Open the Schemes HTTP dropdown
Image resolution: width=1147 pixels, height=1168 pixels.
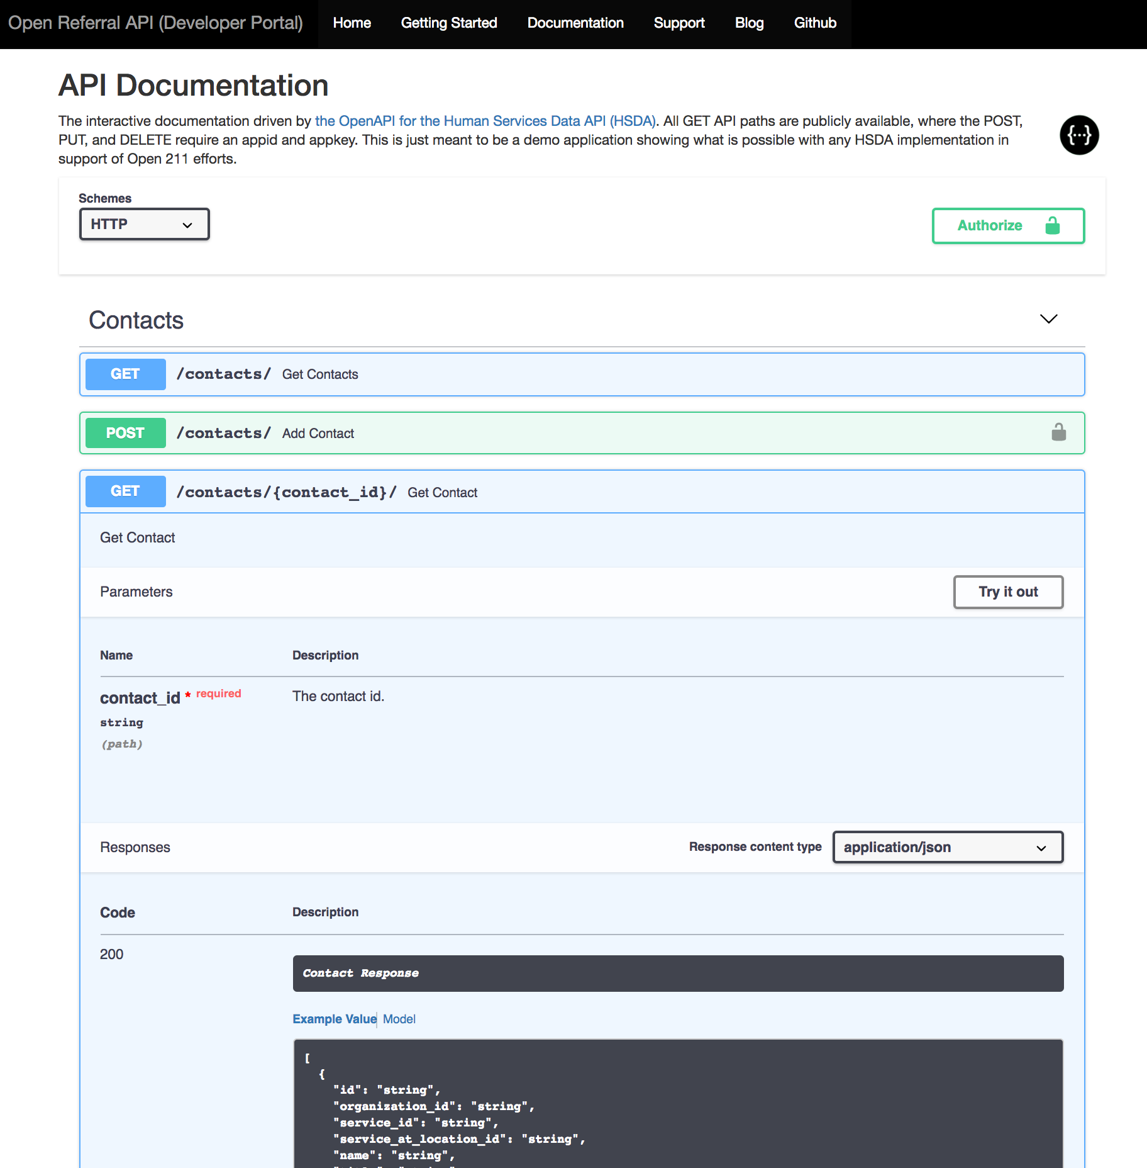pyautogui.click(x=144, y=223)
